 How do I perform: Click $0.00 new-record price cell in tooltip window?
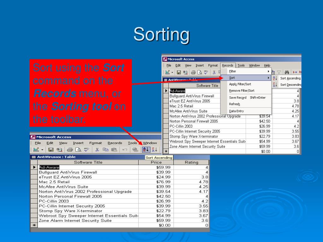(156, 225)
